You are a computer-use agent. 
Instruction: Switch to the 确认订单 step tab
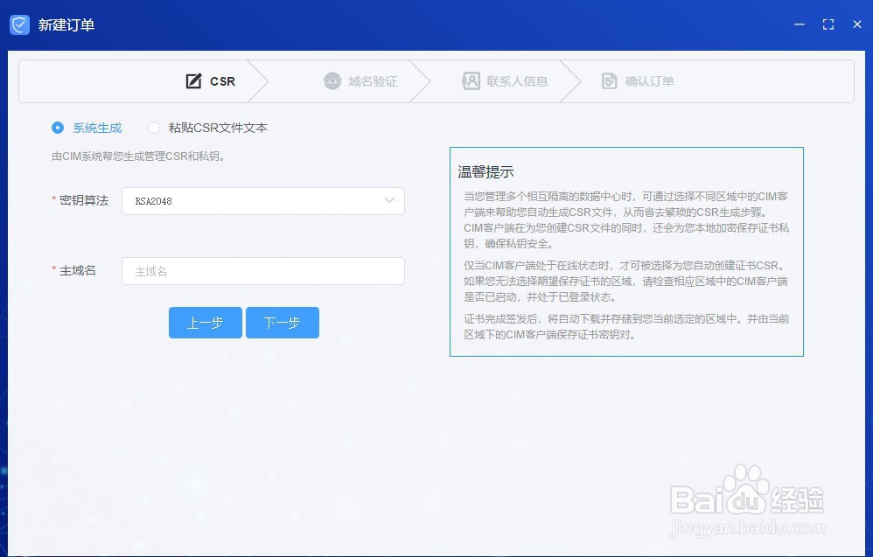638,81
